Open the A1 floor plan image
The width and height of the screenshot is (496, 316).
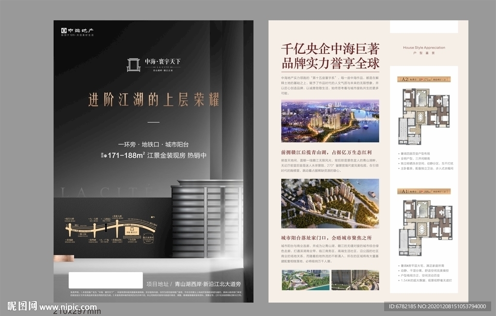pyautogui.click(x=425, y=228)
